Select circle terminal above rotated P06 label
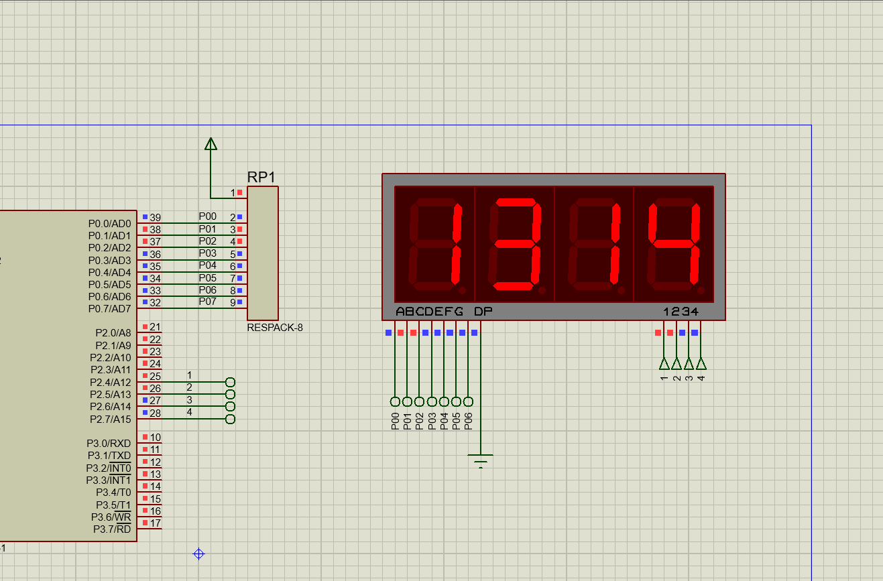This screenshot has height=581, width=883. pyautogui.click(x=468, y=401)
